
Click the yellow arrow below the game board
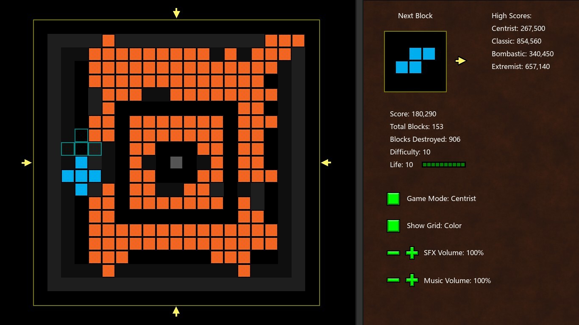click(x=176, y=311)
